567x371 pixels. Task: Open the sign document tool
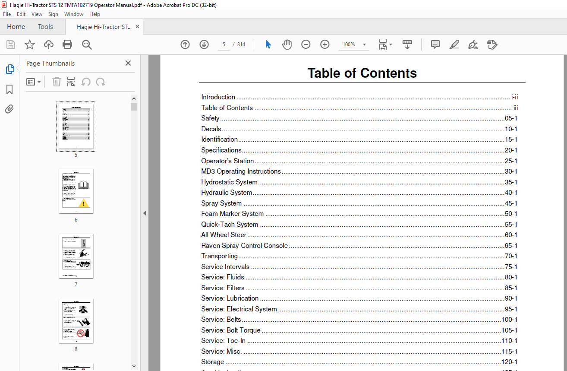(x=473, y=44)
